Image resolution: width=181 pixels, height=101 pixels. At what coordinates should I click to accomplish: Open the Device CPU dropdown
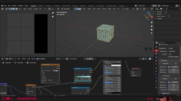coord(174,54)
